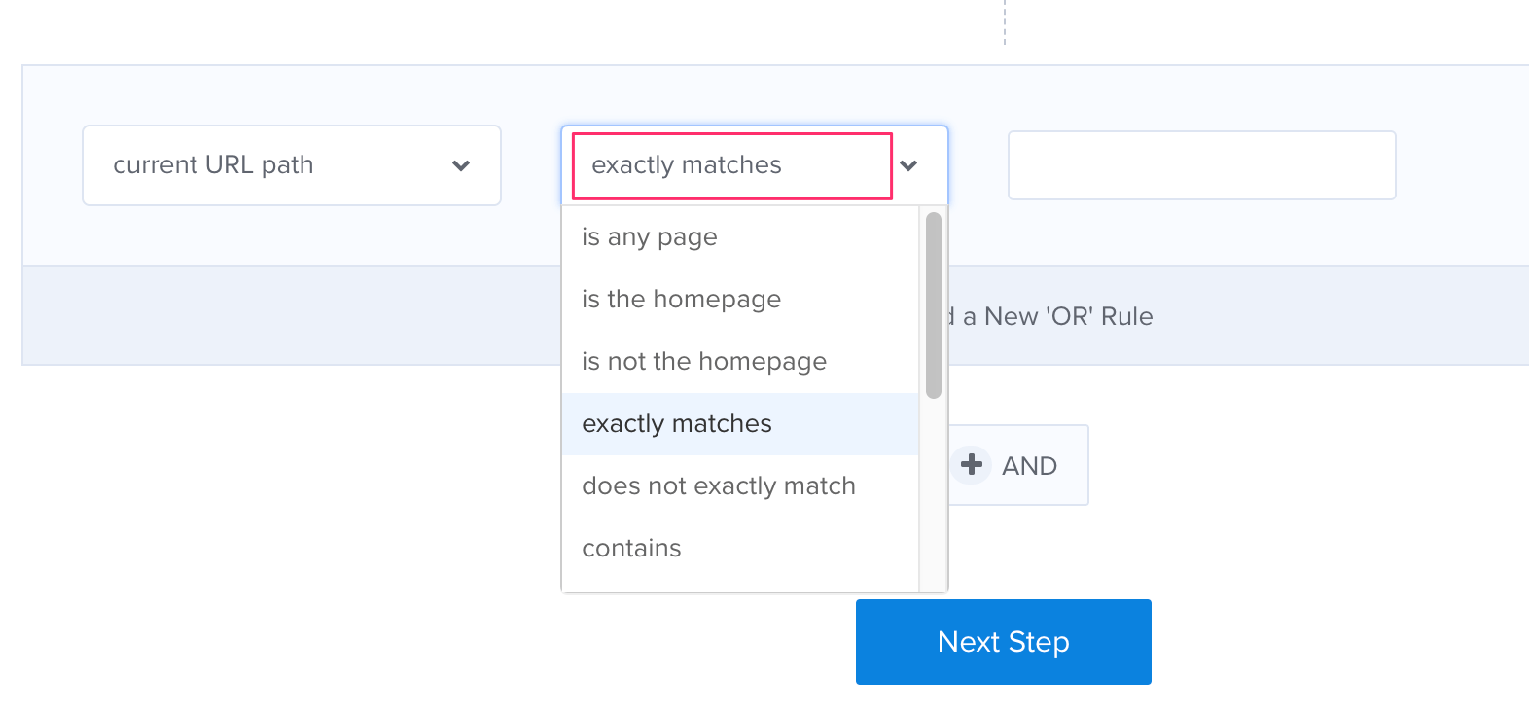
Task: Open the current URL path dropdown
Action: tap(291, 165)
